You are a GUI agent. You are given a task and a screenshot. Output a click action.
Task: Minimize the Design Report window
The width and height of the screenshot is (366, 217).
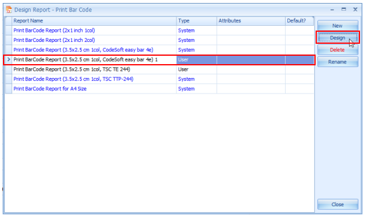tap(332, 10)
